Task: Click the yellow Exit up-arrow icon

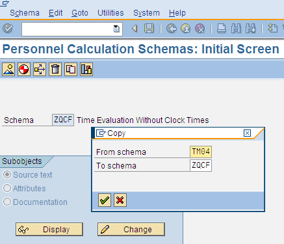Action: [x=186, y=29]
